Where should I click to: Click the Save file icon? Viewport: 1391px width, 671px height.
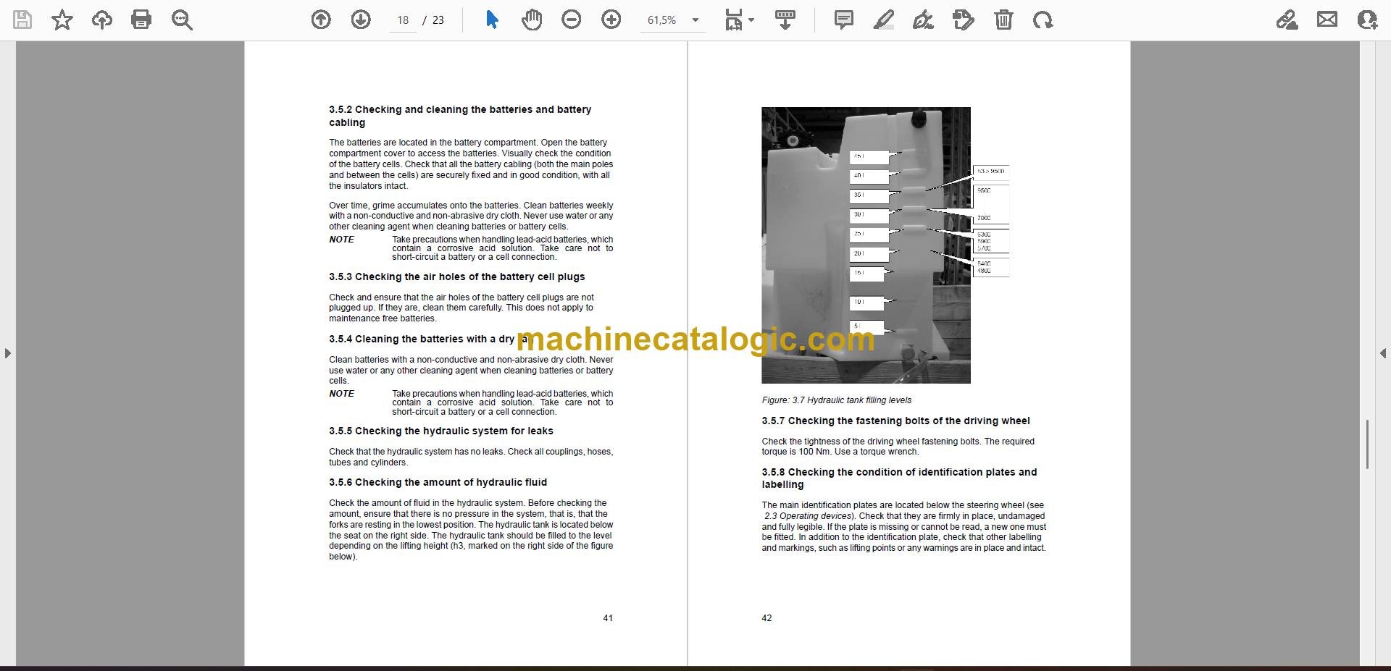pyautogui.click(x=22, y=20)
